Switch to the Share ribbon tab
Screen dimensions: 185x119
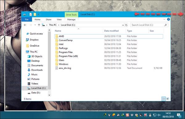click(48, 19)
